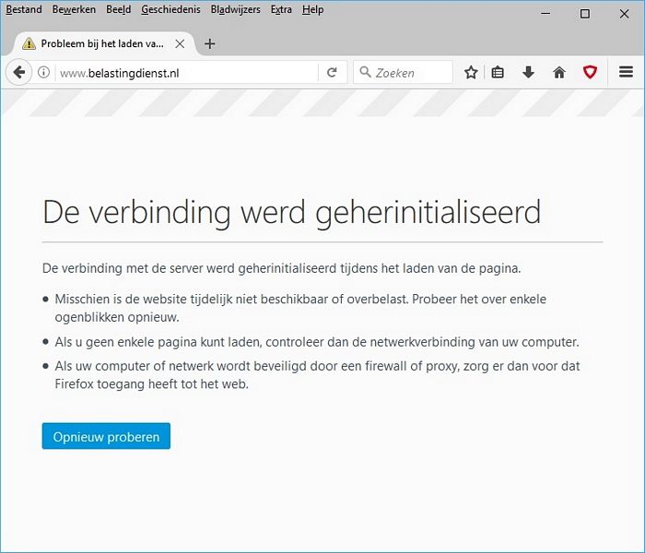Open the hamburger menu button
This screenshot has width=645, height=553.
[627, 73]
